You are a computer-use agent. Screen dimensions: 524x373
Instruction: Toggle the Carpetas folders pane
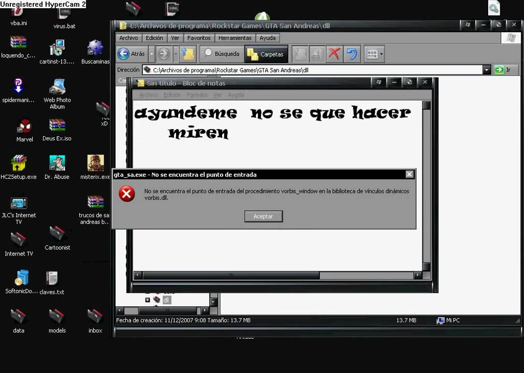tap(266, 54)
